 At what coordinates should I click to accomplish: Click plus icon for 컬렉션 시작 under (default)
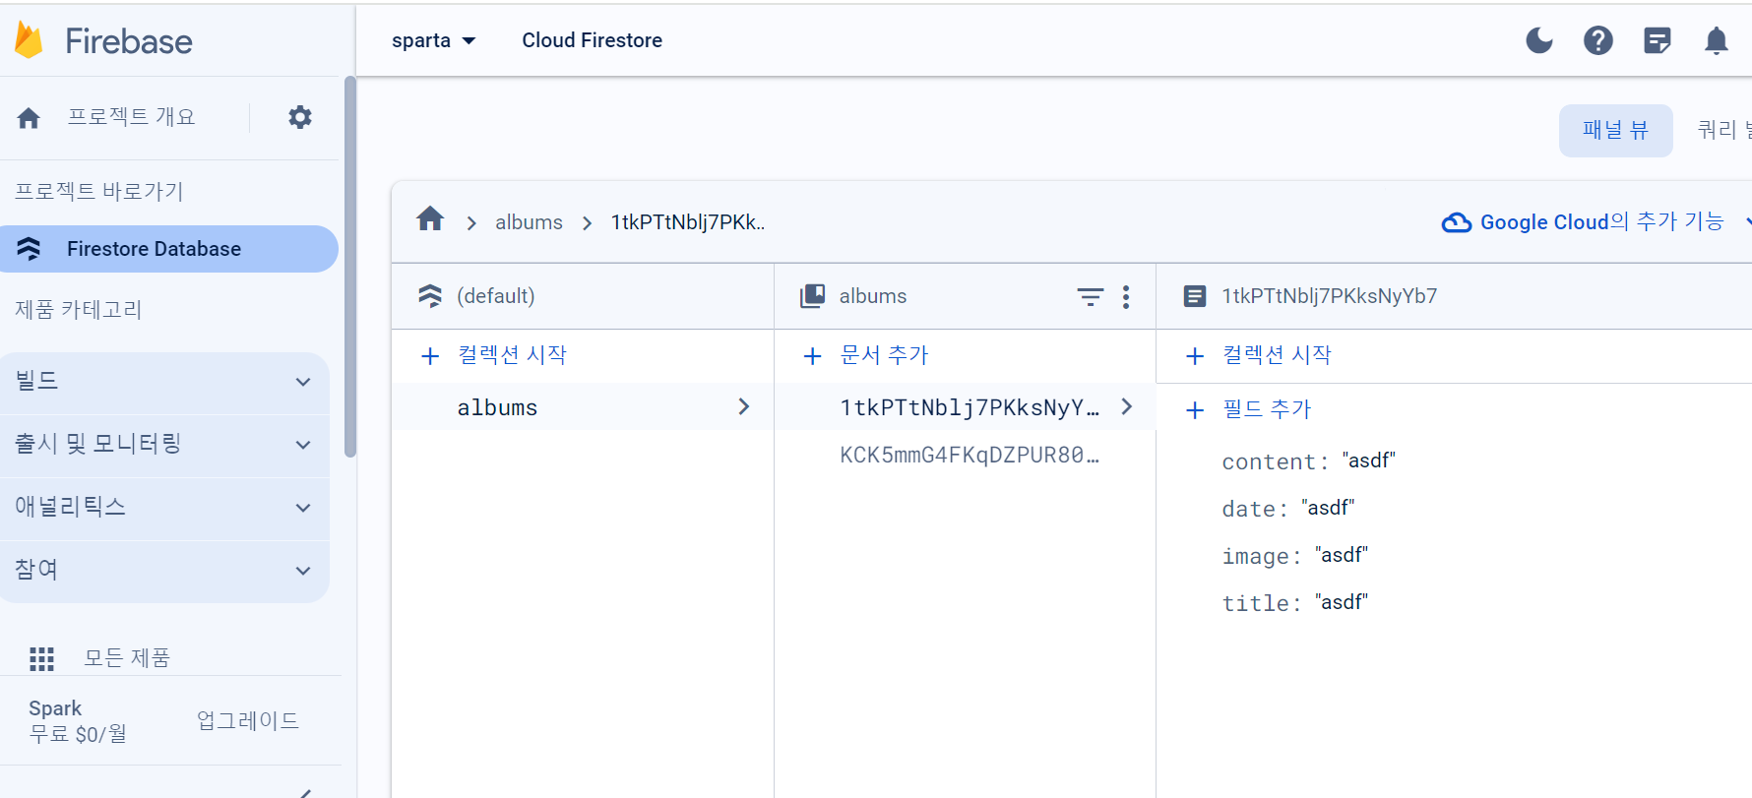[x=430, y=356]
